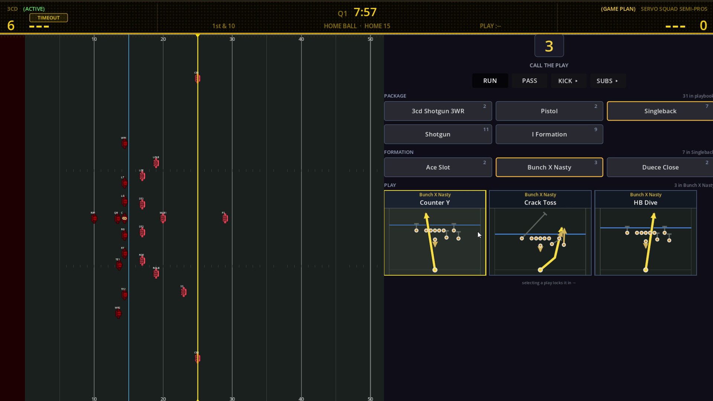Select the Duece Close formation
Screen dimensions: 713x401
coord(660,167)
